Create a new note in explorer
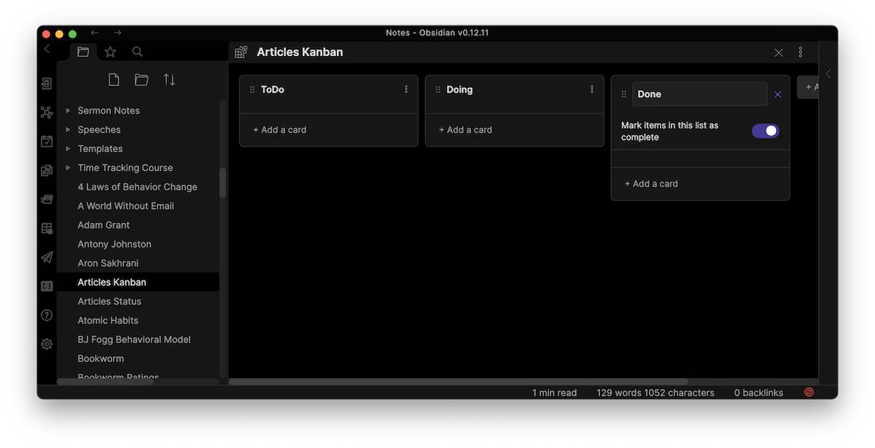875x448 pixels. [x=114, y=79]
